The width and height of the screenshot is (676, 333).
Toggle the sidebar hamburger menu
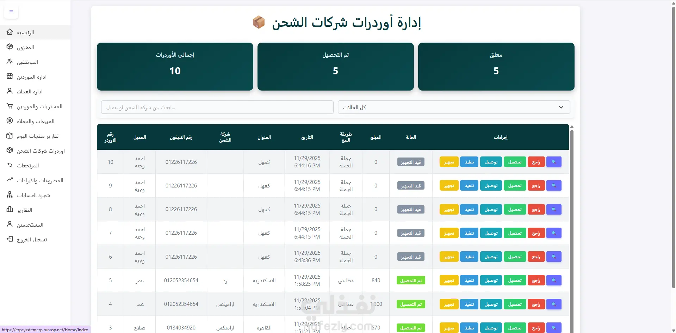[x=11, y=12]
